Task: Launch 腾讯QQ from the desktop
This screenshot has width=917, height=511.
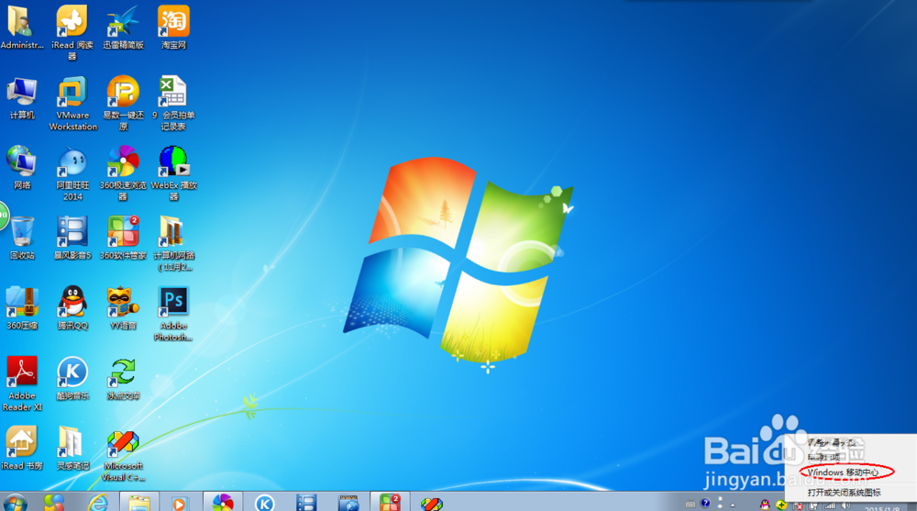Action: [72, 308]
